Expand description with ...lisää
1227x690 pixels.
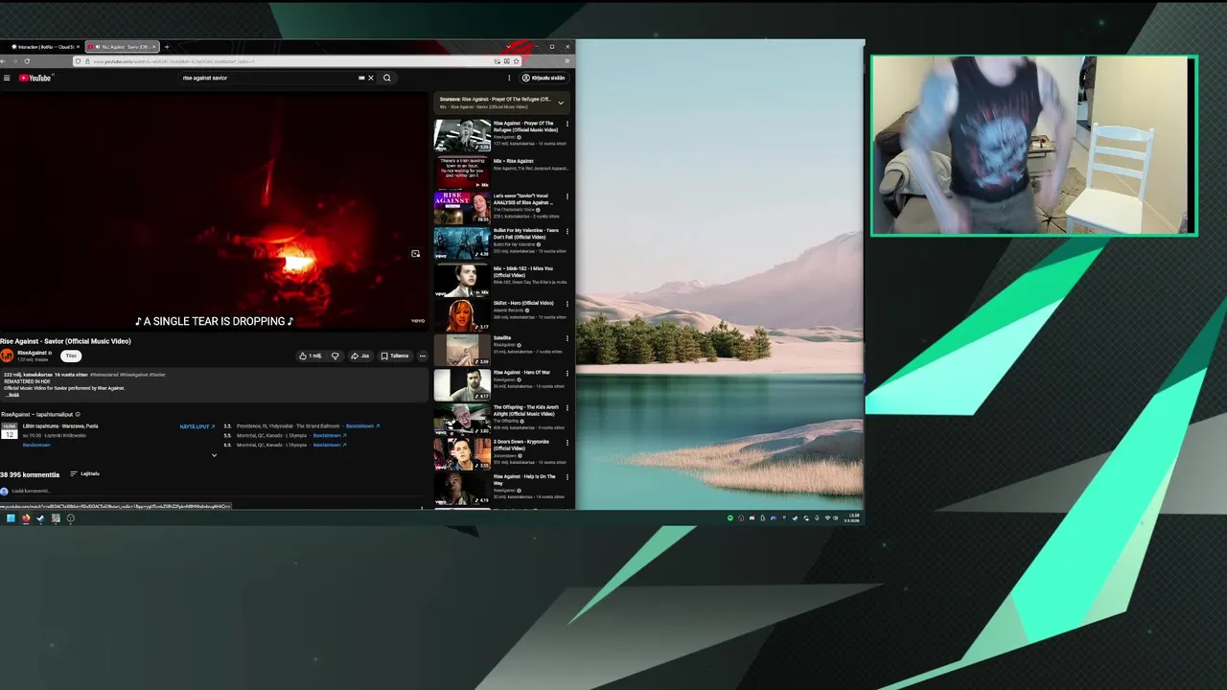click(x=12, y=395)
